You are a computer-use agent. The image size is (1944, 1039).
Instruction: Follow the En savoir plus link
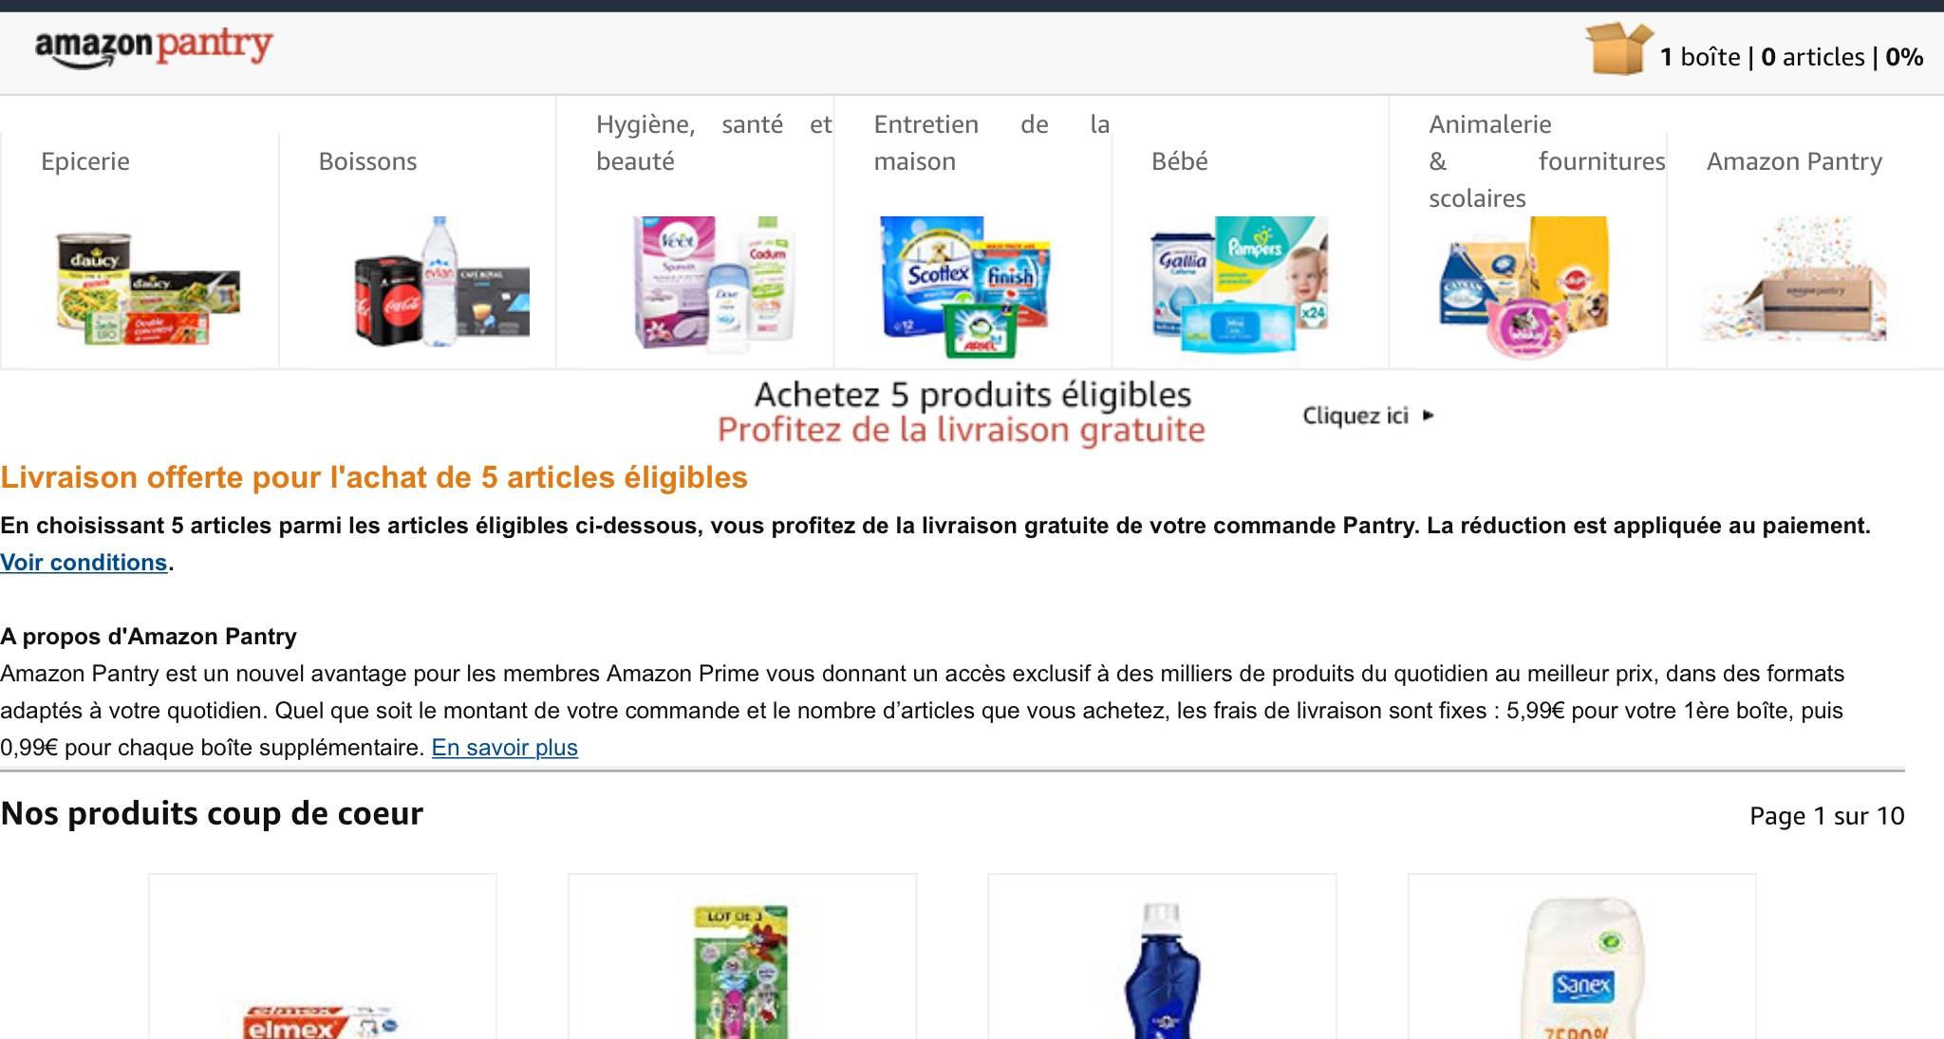pos(504,748)
